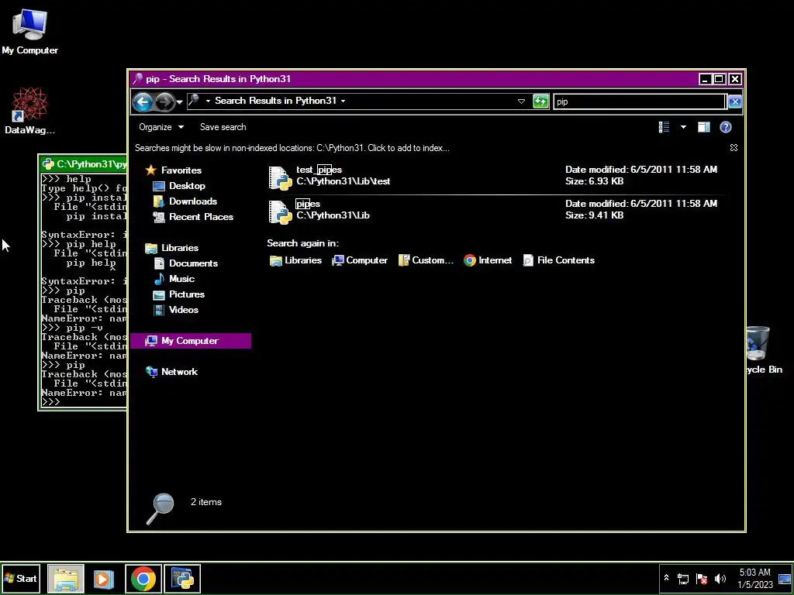
Task: Click Windows Explorer taskbar button
Action: pos(66,579)
